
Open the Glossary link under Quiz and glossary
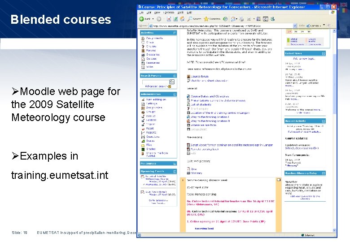(197, 173)
